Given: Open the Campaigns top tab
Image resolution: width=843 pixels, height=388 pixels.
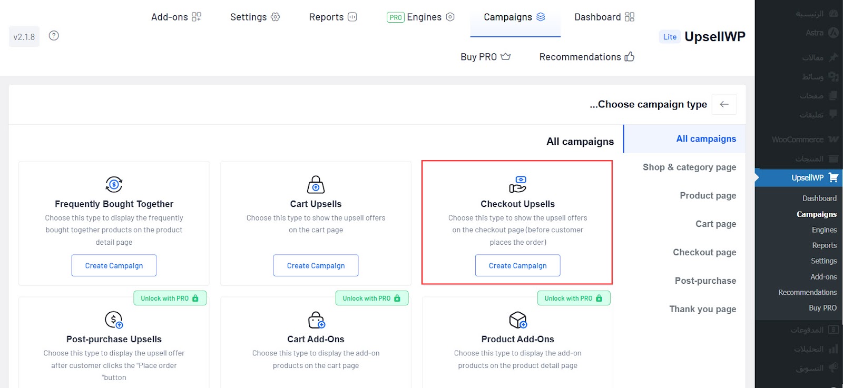Looking at the screenshot, I should 514,17.
